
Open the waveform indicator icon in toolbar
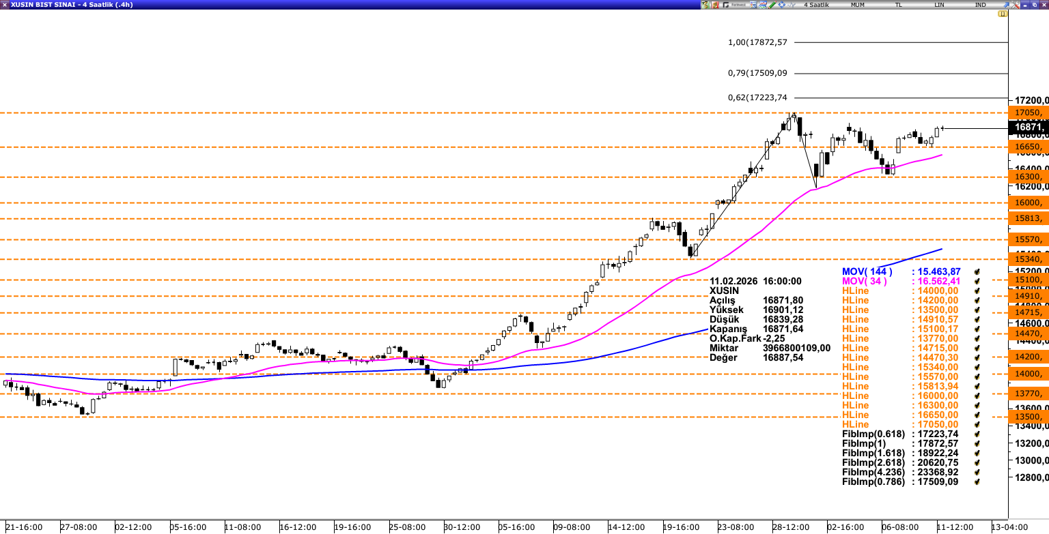792,5
